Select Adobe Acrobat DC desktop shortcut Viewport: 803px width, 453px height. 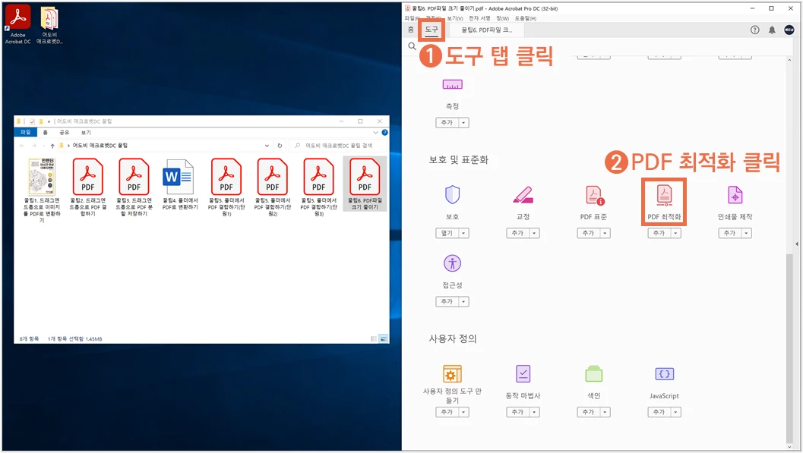(18, 24)
